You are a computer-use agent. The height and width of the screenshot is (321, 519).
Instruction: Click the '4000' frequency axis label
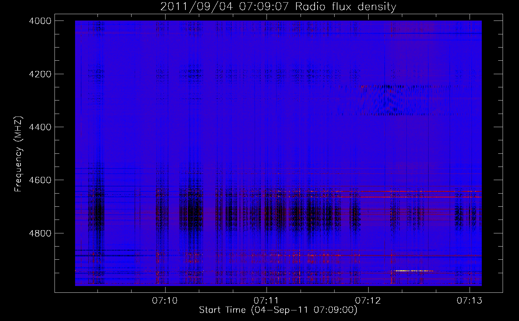click(x=40, y=21)
